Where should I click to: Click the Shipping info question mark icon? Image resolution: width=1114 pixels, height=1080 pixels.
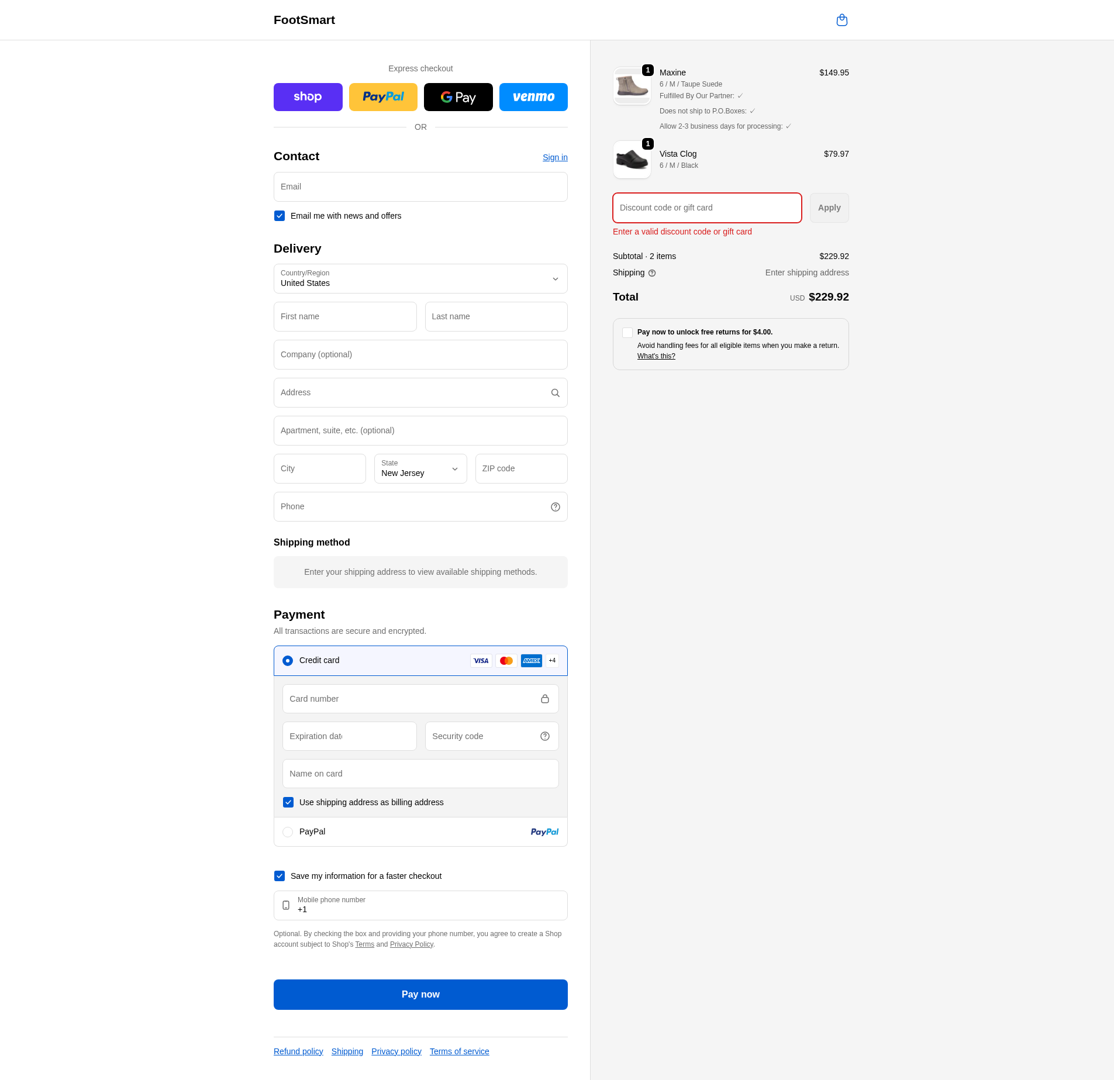coord(652,273)
